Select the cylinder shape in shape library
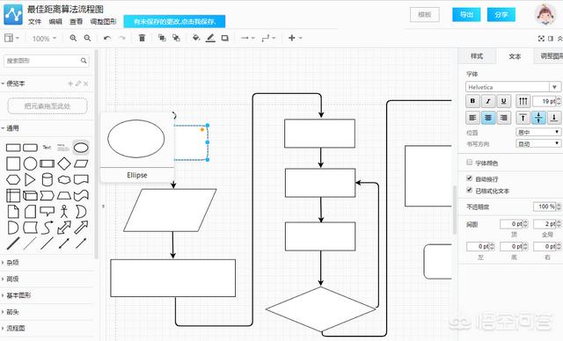 click(x=47, y=179)
